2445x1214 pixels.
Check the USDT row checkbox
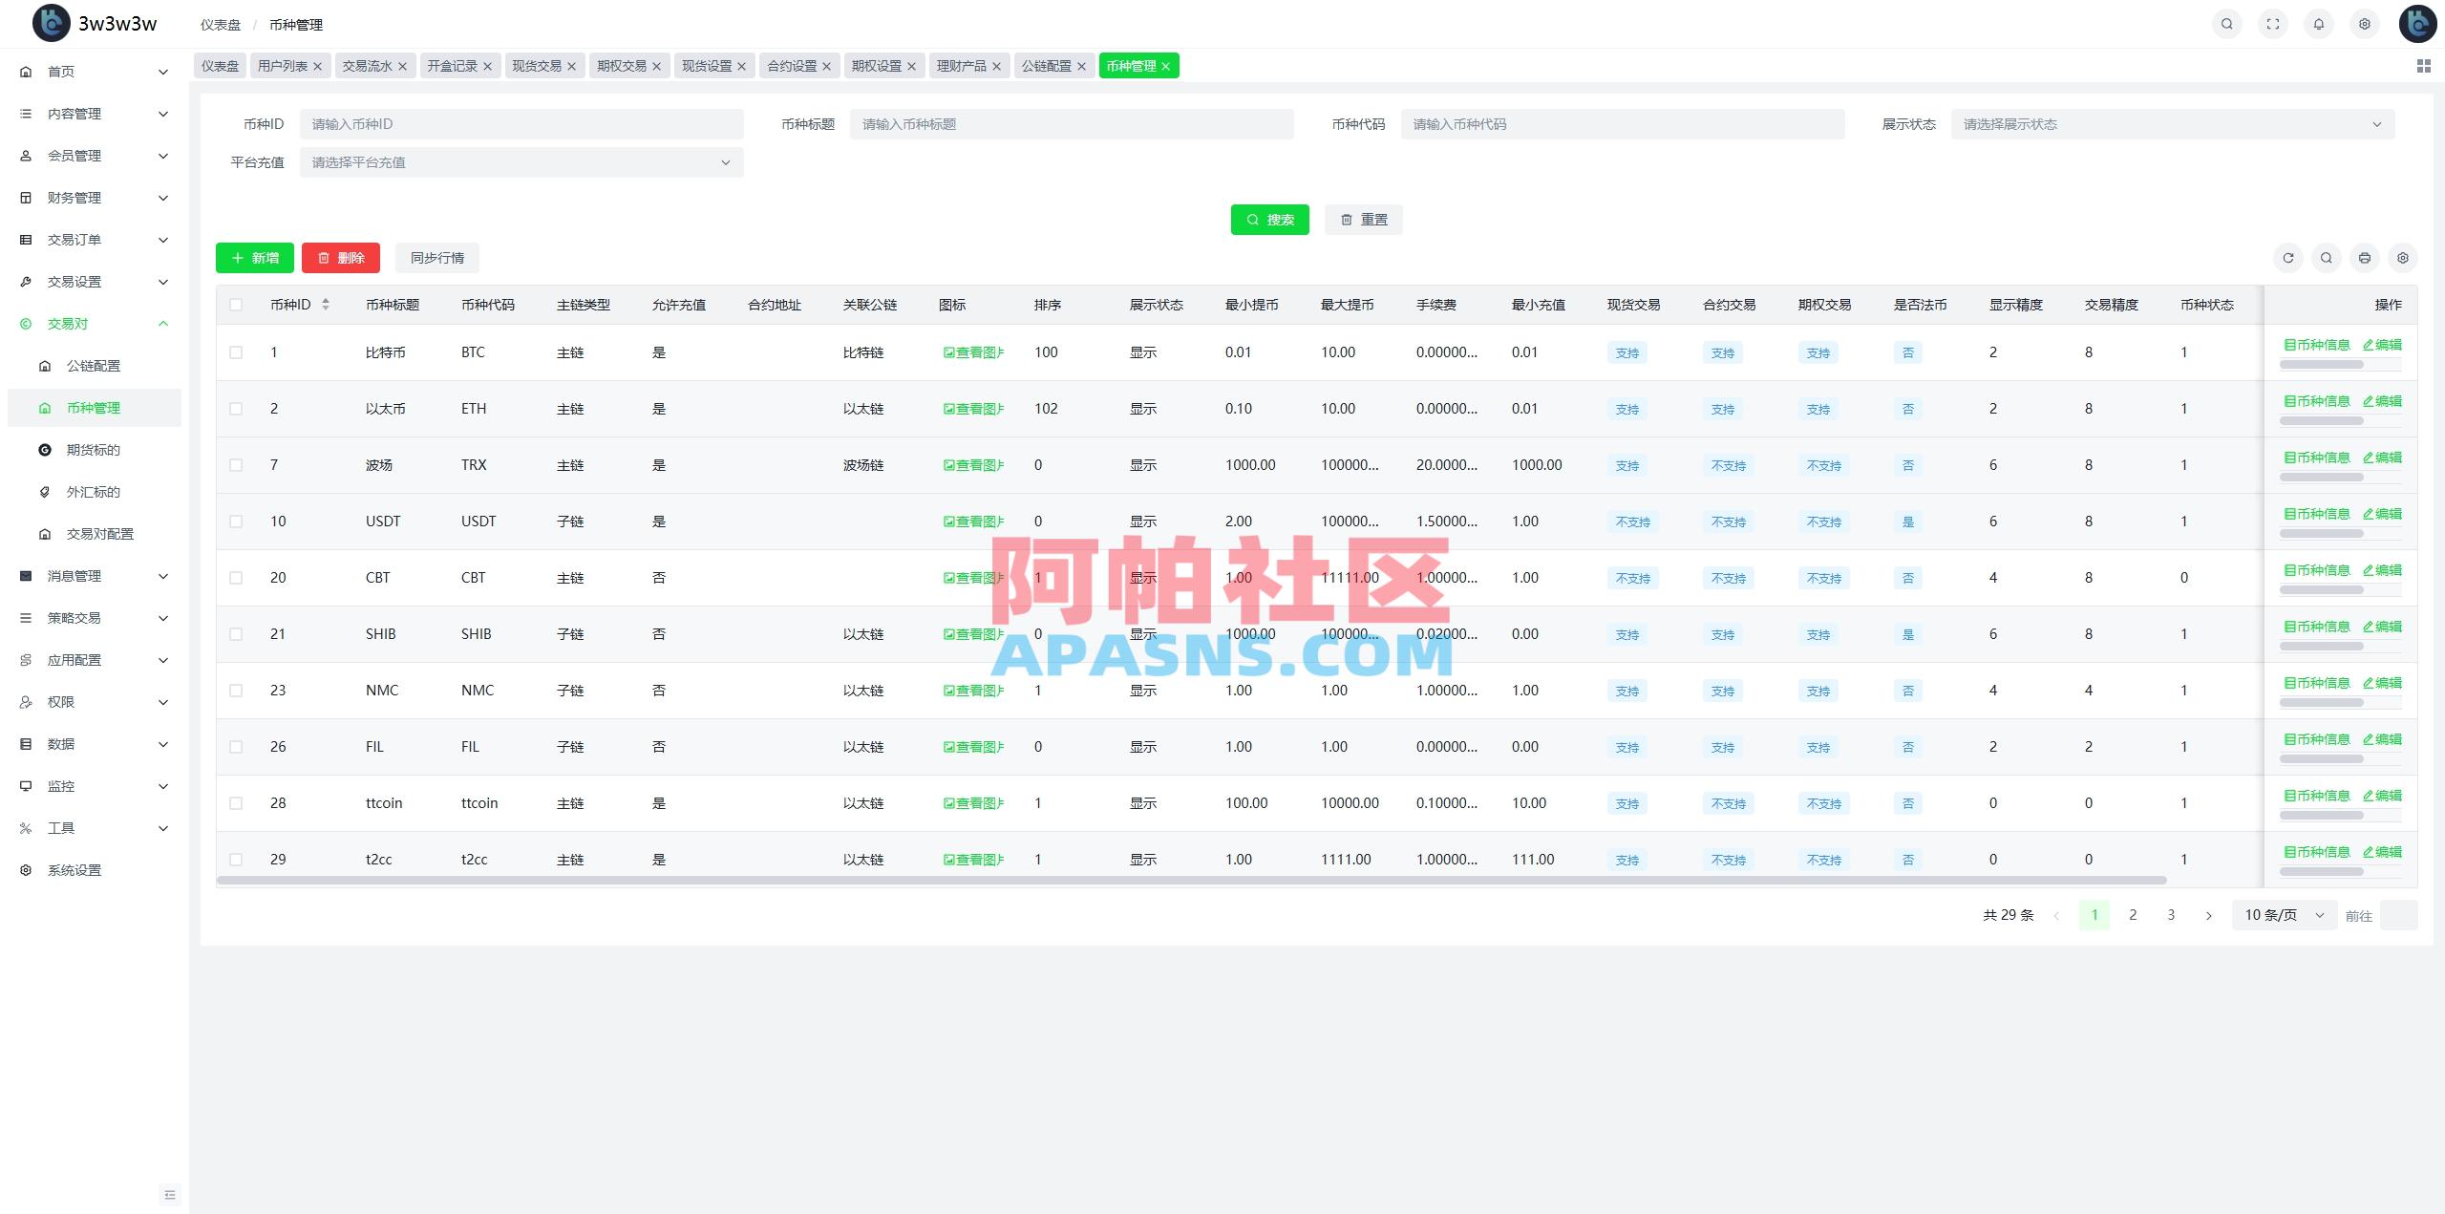pos(237,522)
